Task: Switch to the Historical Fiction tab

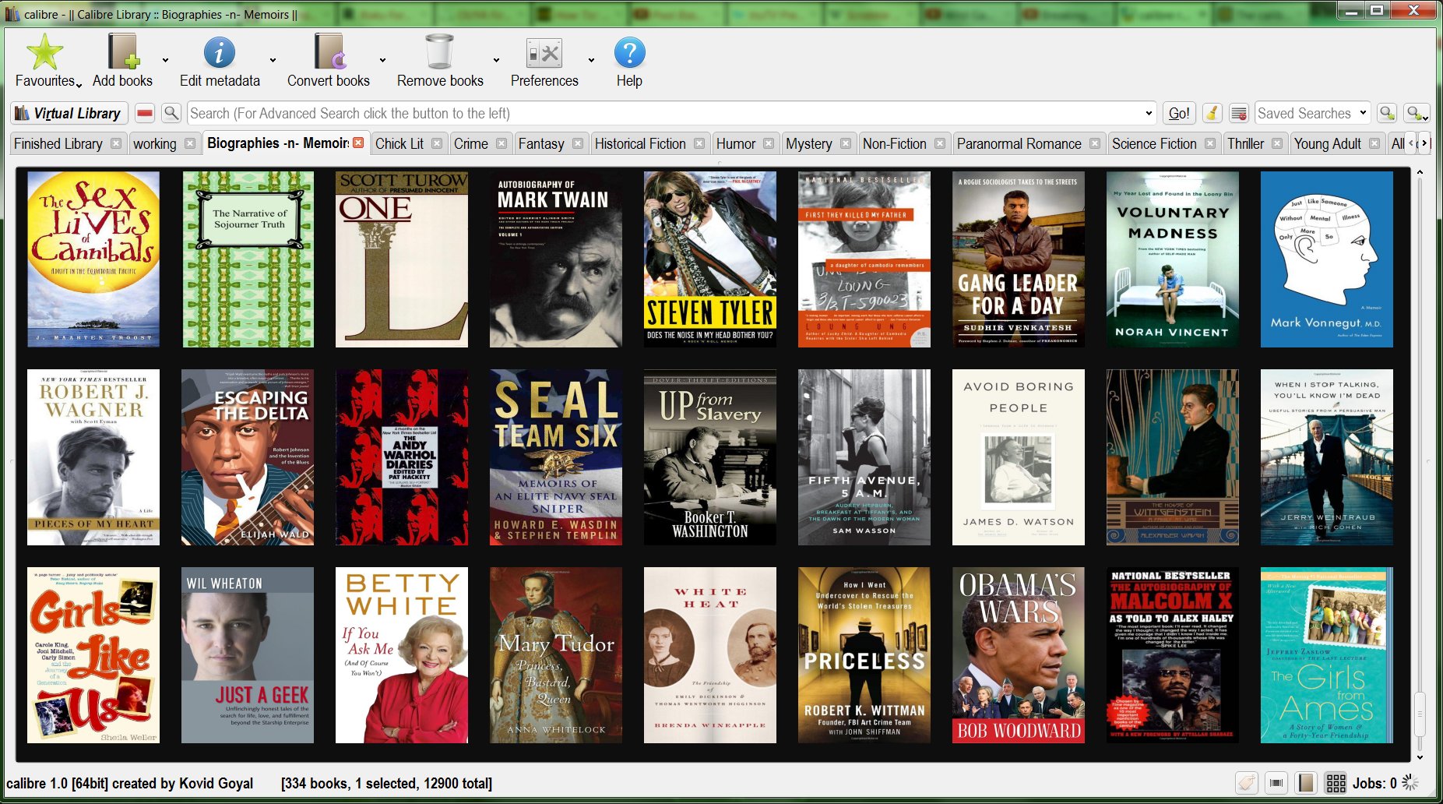Action: (x=639, y=143)
